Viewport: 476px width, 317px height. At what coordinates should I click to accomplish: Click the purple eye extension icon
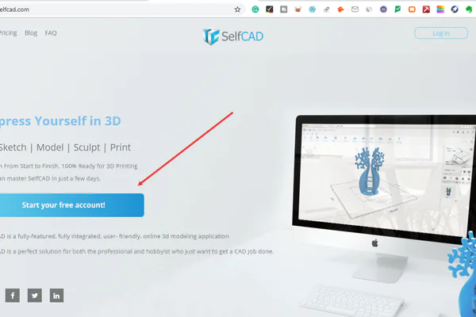(383, 10)
